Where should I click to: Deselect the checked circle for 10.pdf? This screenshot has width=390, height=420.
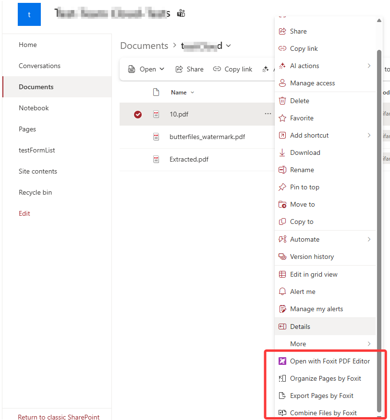click(x=138, y=115)
